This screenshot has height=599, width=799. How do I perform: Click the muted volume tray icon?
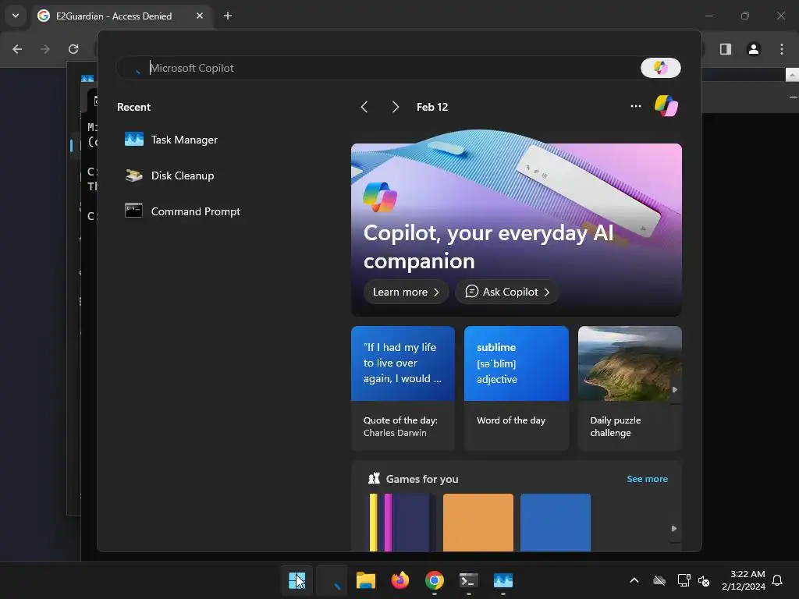704,580
